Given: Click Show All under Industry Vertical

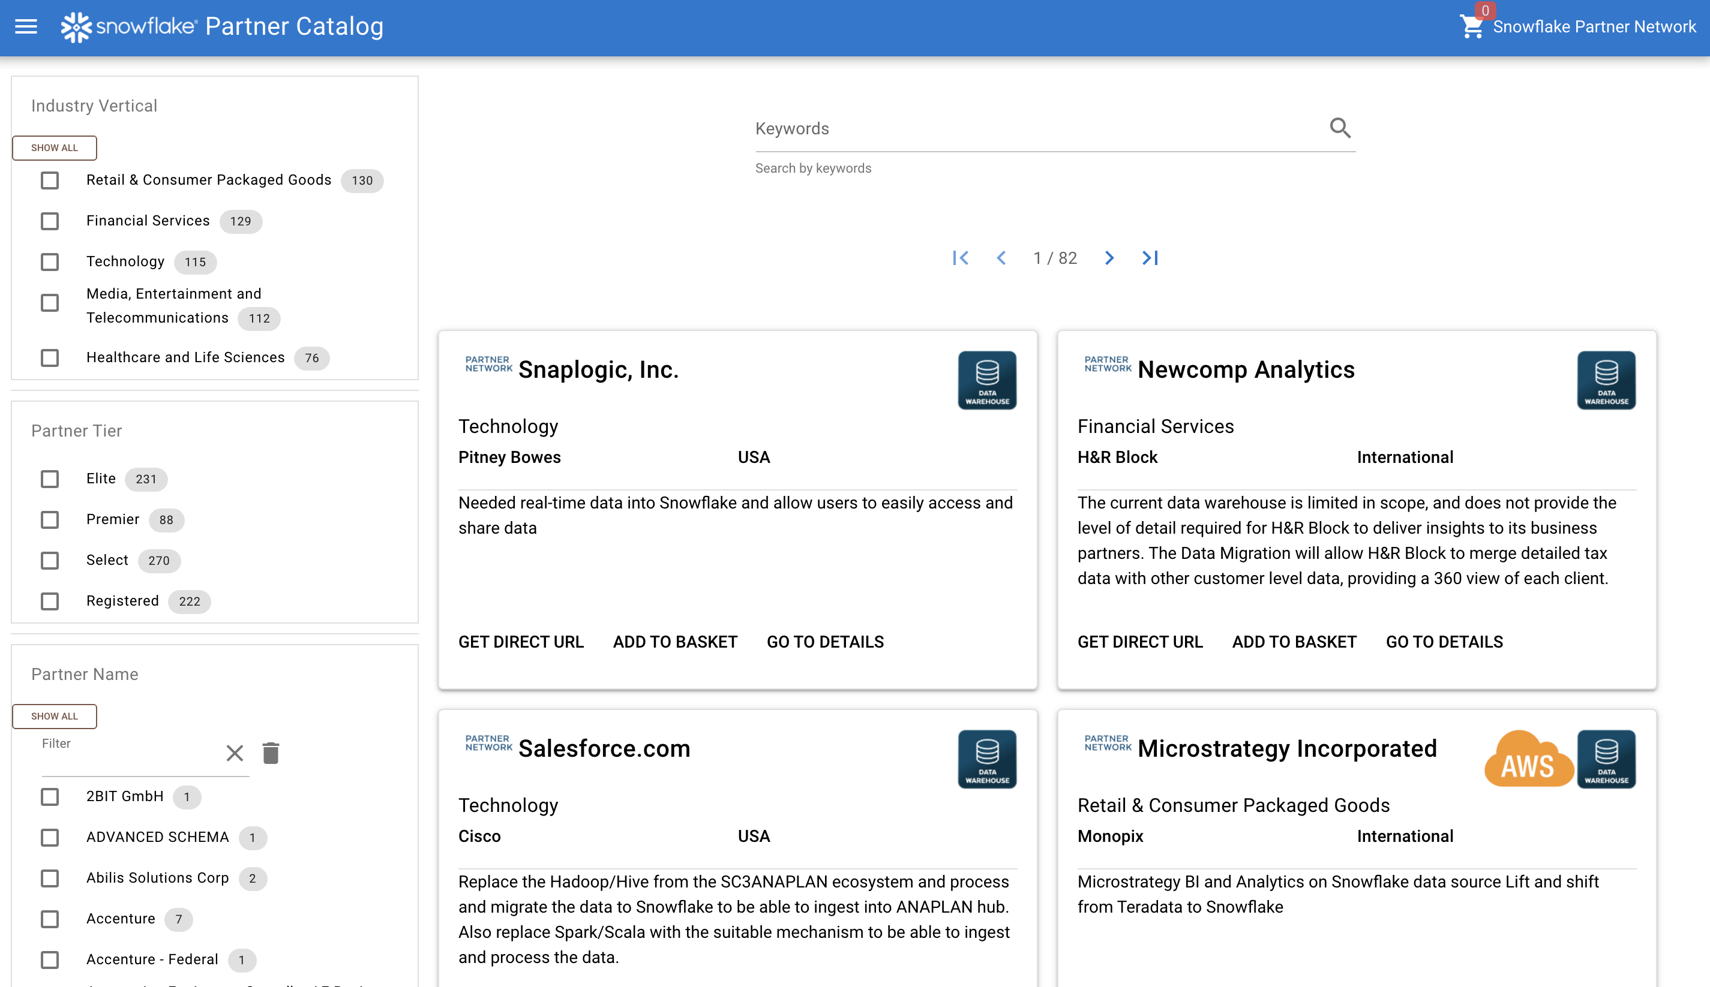Looking at the screenshot, I should [54, 148].
